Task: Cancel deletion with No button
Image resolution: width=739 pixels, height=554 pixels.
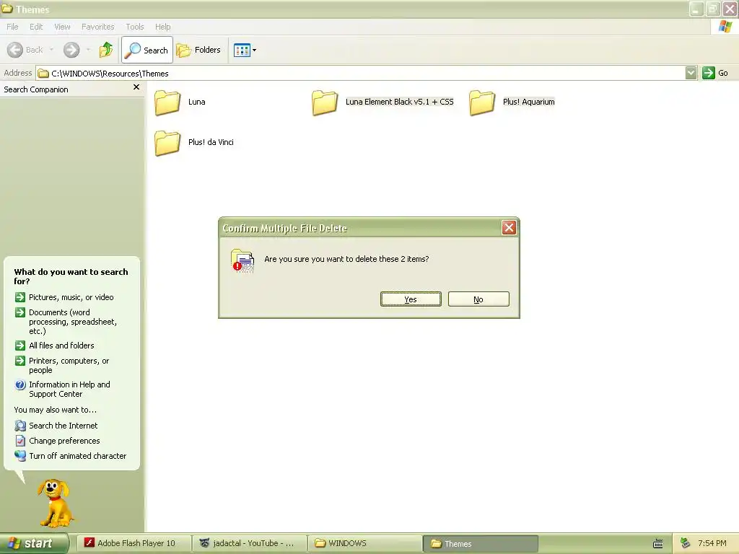Action: coord(478,299)
